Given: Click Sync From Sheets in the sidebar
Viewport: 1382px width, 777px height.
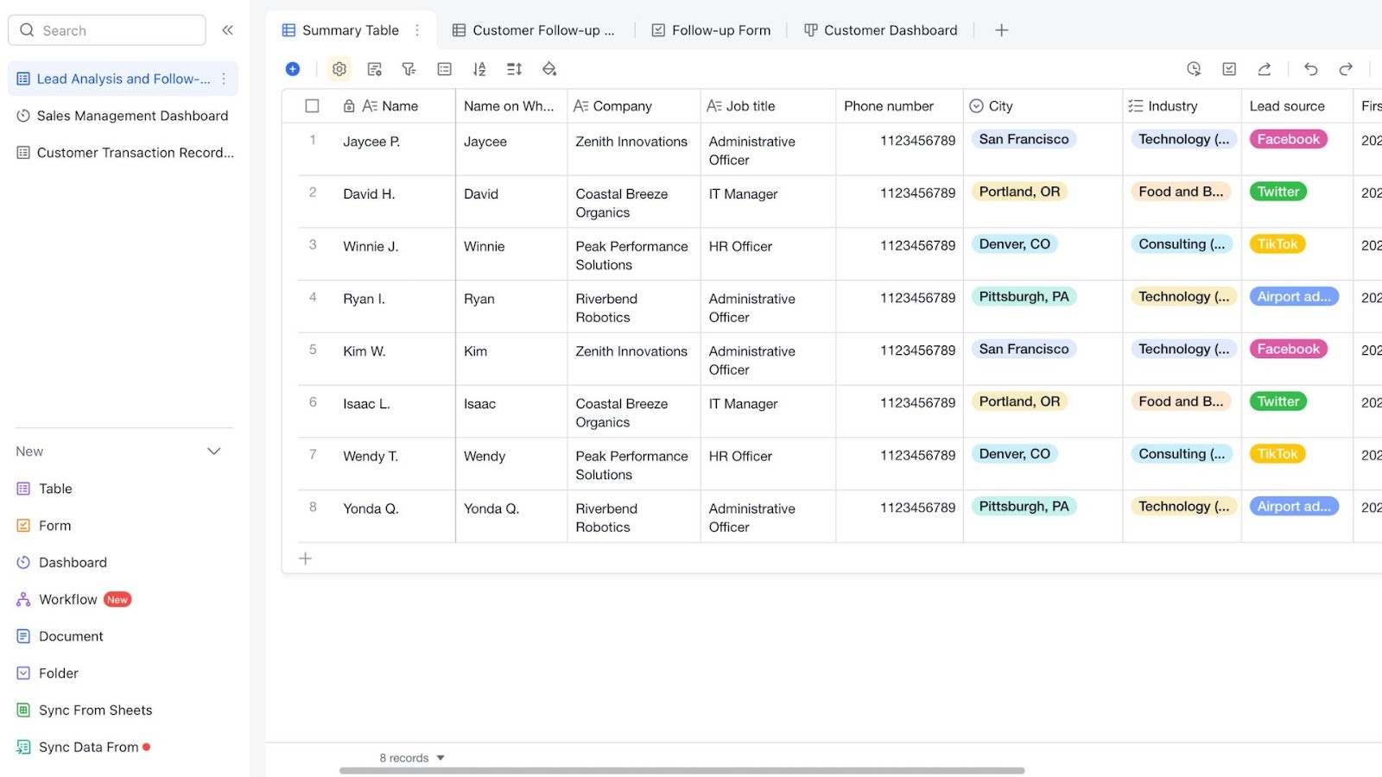Looking at the screenshot, I should 95,710.
